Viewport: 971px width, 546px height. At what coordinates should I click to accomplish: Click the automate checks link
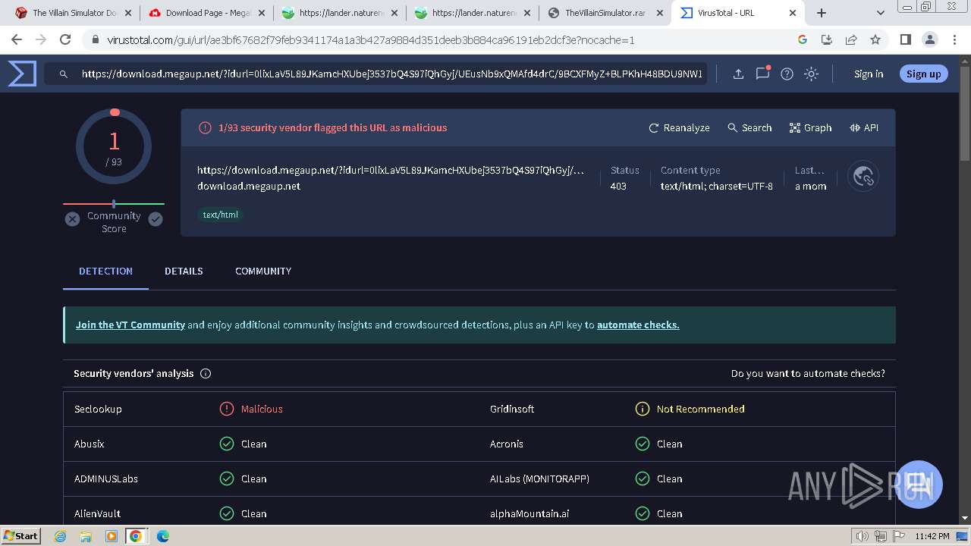638,325
